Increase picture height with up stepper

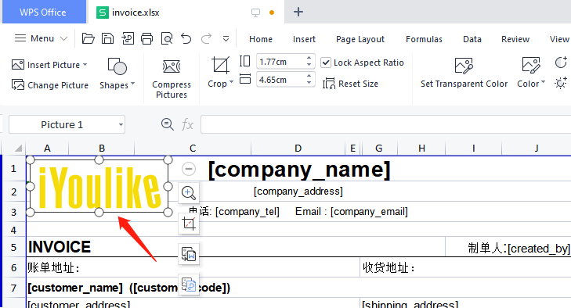(309, 58)
